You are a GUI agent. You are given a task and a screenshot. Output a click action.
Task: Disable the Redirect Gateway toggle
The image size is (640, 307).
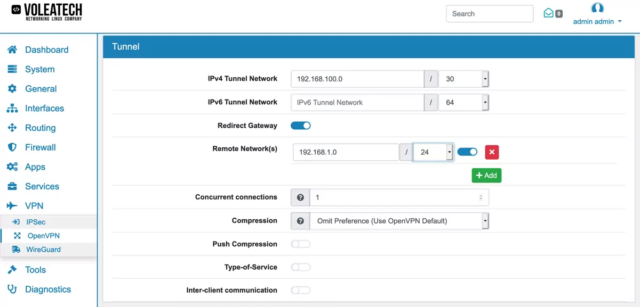point(300,125)
